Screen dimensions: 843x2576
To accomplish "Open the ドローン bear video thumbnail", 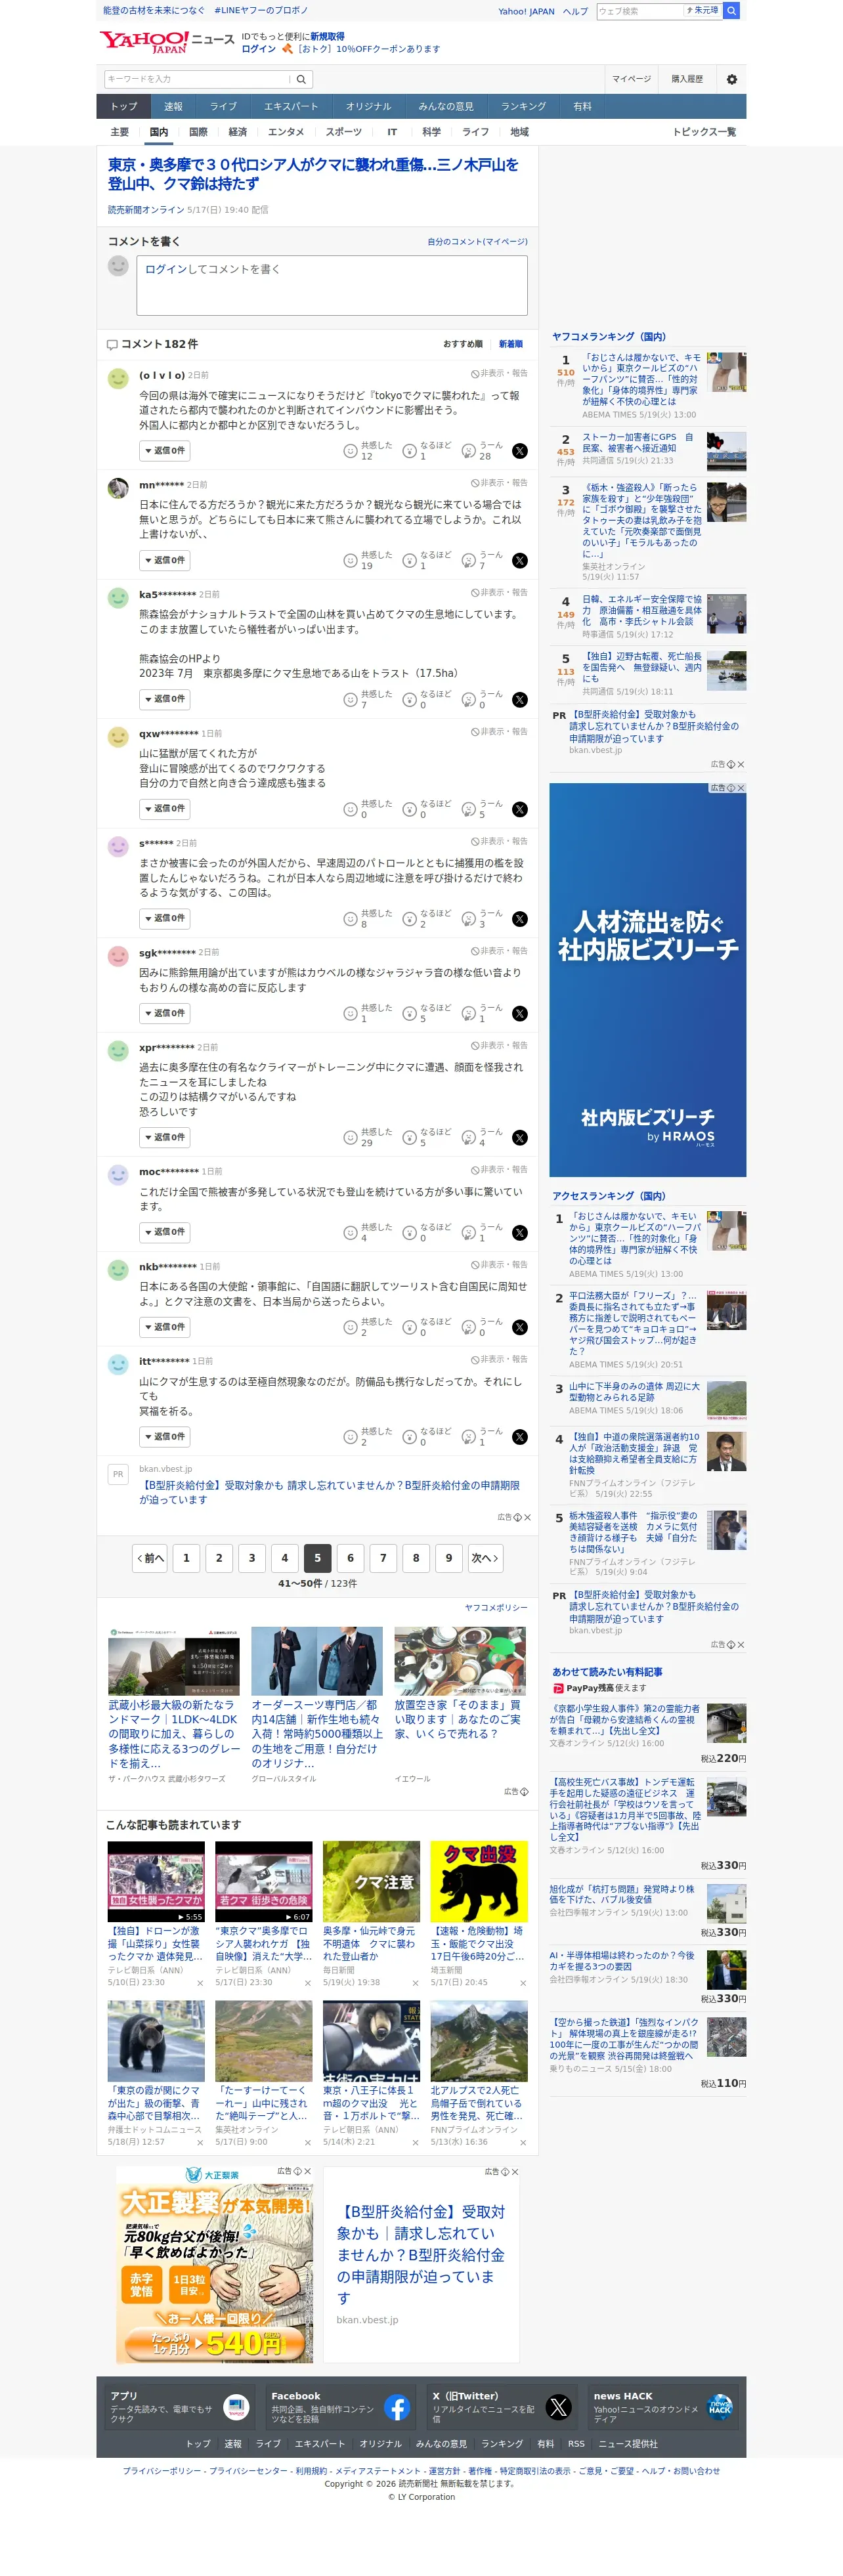I will pos(156,1882).
